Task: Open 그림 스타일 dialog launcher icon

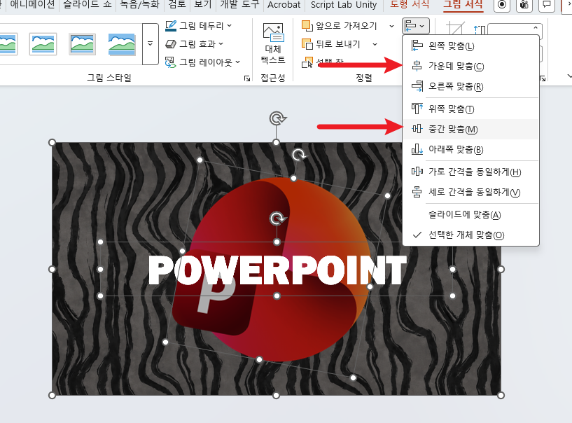Action: click(247, 78)
